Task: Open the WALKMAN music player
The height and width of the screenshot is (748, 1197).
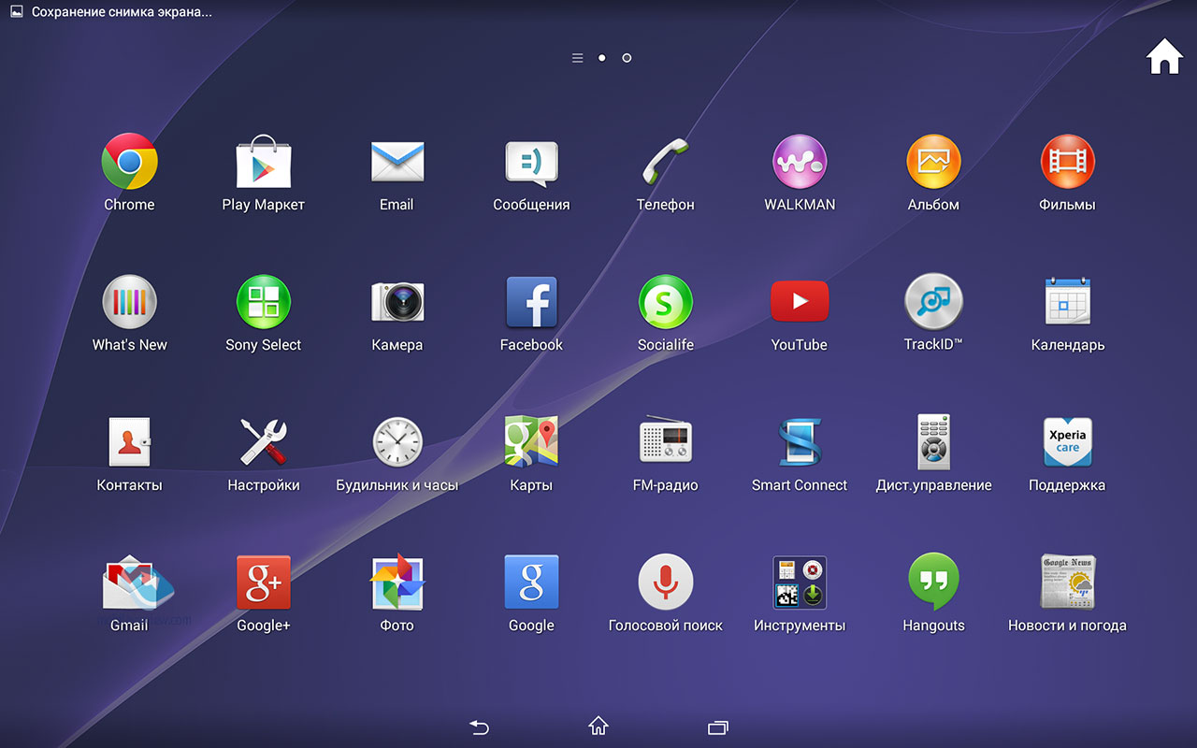Action: point(800,162)
